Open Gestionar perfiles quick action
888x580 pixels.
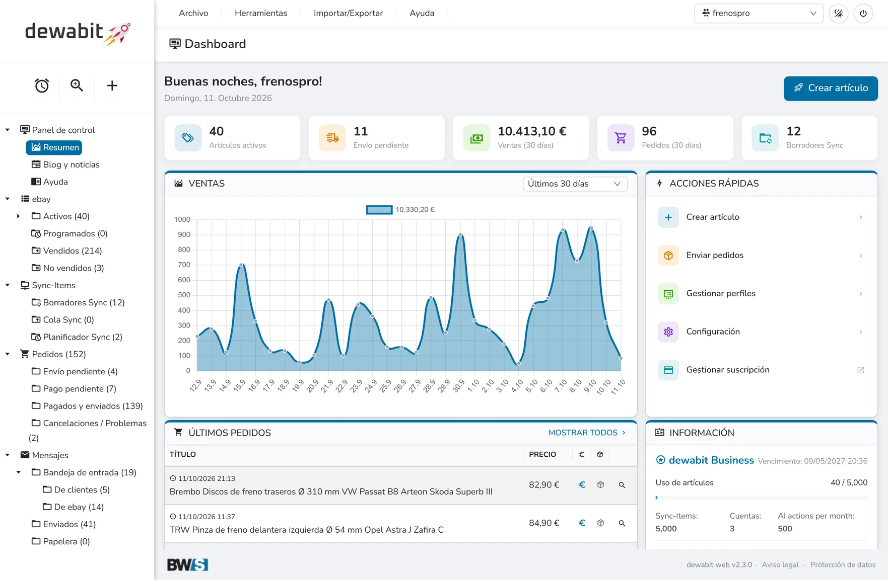(x=761, y=294)
